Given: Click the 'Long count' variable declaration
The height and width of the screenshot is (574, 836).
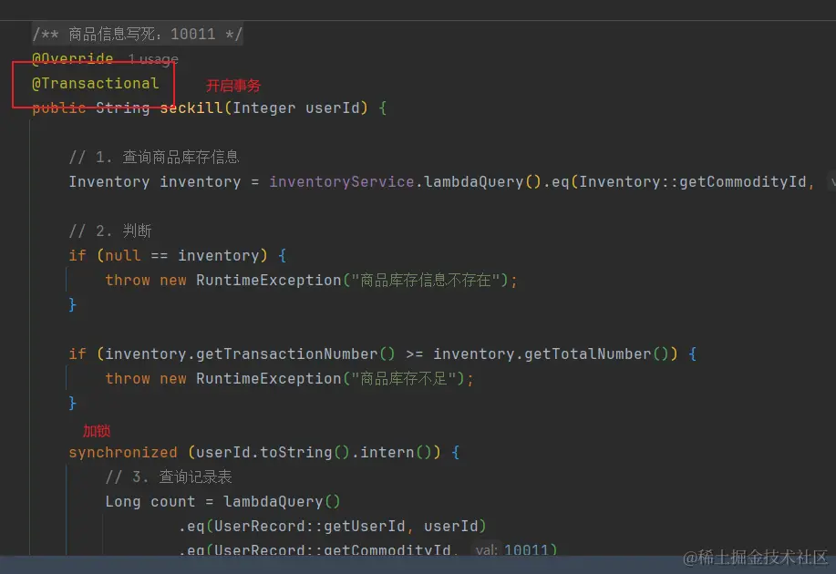Looking at the screenshot, I should coord(150,501).
